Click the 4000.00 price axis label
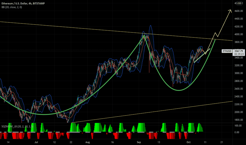 click(239, 34)
